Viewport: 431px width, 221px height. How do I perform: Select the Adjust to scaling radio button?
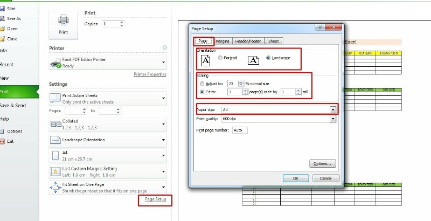[x=202, y=84]
